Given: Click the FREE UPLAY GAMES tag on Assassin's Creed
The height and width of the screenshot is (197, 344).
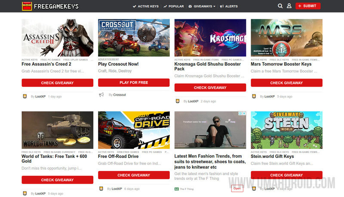Looking at the screenshot, I should click(x=76, y=60).
